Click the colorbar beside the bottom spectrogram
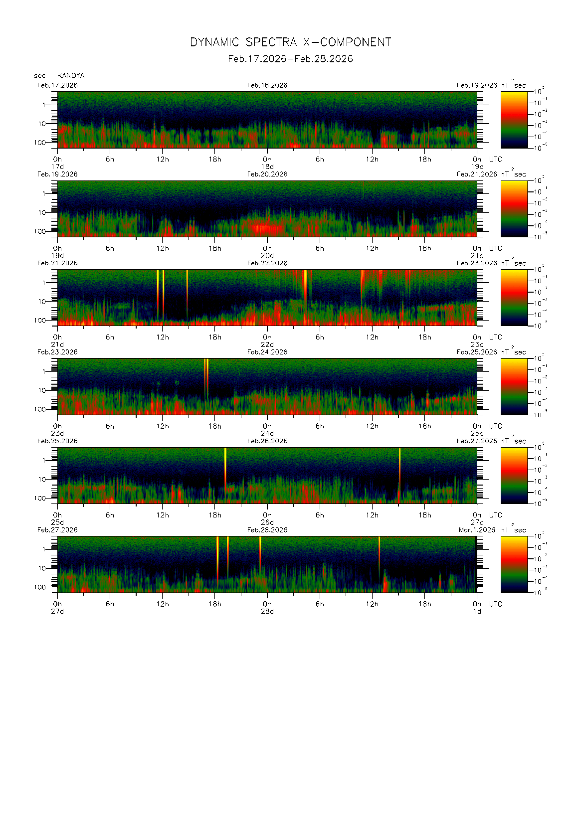The width and height of the screenshot is (581, 837). tap(514, 564)
